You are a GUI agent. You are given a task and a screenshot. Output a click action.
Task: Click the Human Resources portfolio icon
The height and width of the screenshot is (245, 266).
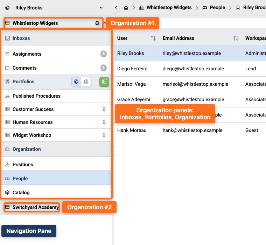(x=7, y=122)
